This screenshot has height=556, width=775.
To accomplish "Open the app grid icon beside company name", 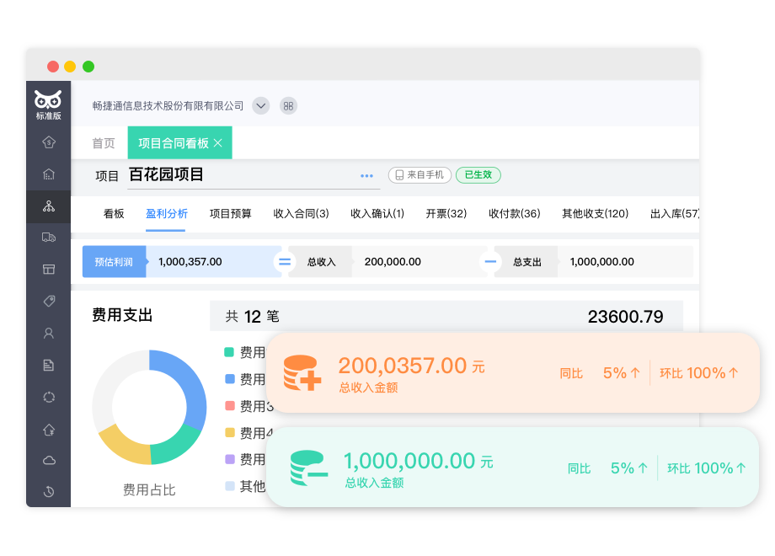I will click(289, 106).
